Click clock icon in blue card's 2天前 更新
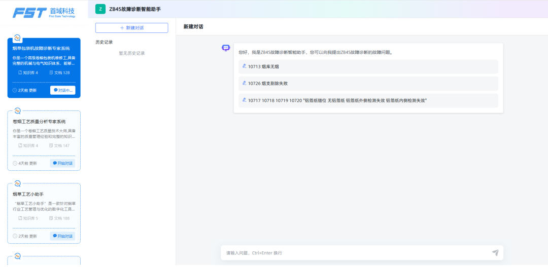The width and height of the screenshot is (548, 267). 15,90
